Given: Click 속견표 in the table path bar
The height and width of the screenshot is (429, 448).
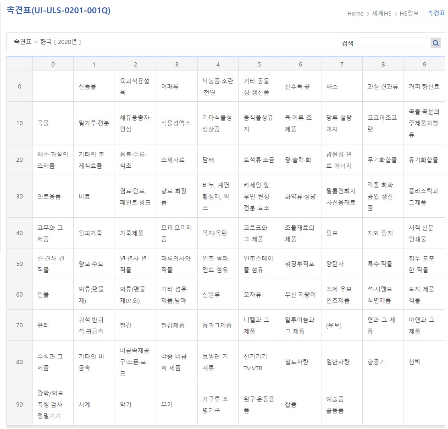Looking at the screenshot, I should pyautogui.click(x=22, y=42).
